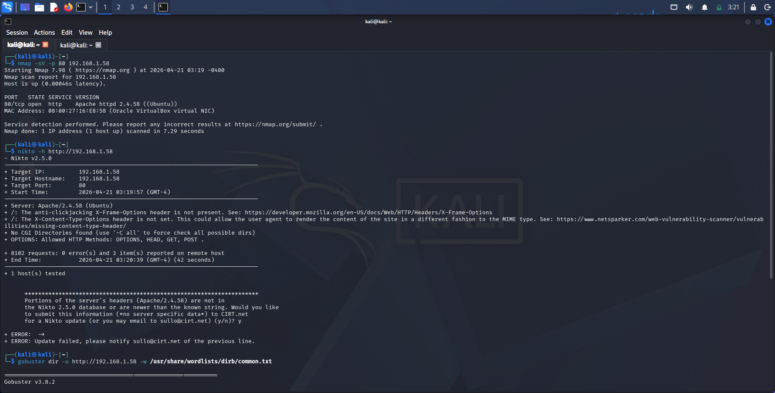Close the active tab using its red X

45,44
